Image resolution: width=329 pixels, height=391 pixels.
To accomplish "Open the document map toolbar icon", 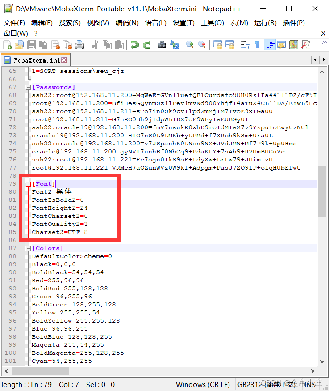I will tap(294, 45).
